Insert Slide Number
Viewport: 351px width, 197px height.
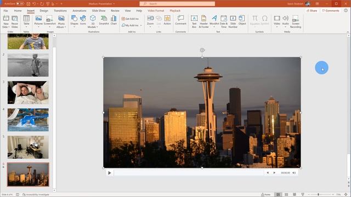(233, 22)
